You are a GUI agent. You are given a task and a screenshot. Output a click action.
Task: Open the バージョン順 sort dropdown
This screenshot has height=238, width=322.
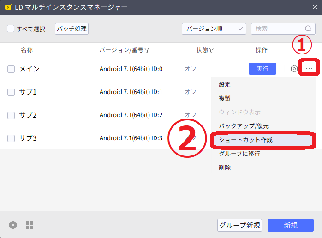click(x=214, y=29)
